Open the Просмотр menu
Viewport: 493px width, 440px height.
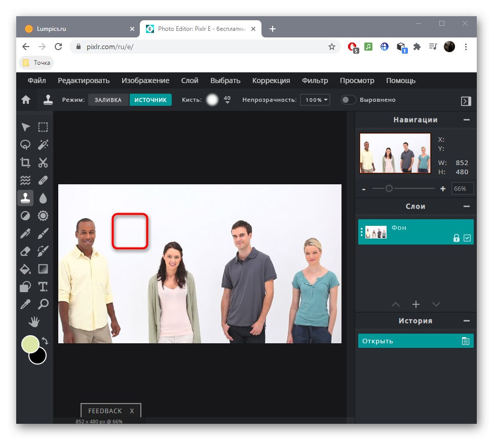pyautogui.click(x=357, y=81)
